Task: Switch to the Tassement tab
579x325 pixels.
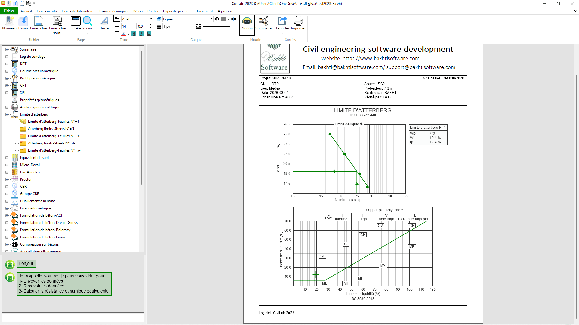Action: click(204, 11)
